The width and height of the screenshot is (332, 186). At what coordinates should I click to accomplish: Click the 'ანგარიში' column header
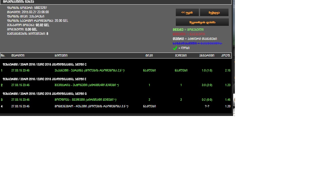tap(207, 55)
